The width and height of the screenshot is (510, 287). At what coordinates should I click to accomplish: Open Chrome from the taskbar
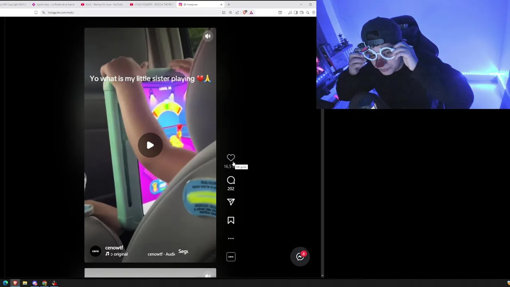click(44, 283)
